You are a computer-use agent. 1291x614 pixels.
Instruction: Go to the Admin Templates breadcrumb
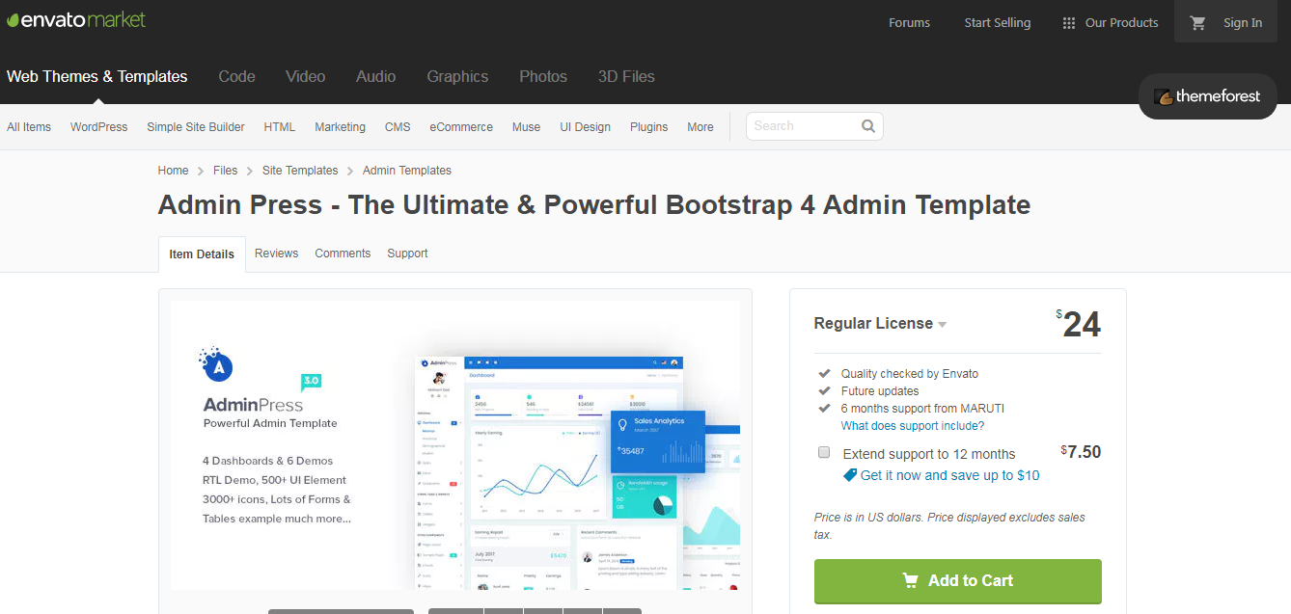tap(407, 171)
